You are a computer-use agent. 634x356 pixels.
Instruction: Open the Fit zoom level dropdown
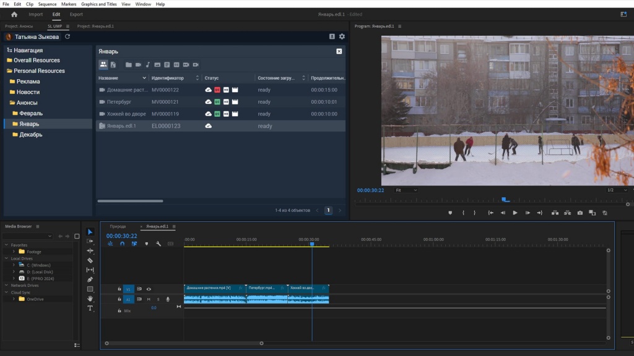click(x=406, y=190)
